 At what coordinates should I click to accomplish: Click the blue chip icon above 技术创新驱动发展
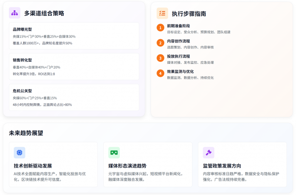[19, 153]
